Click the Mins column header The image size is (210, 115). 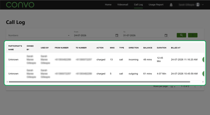[112, 48]
